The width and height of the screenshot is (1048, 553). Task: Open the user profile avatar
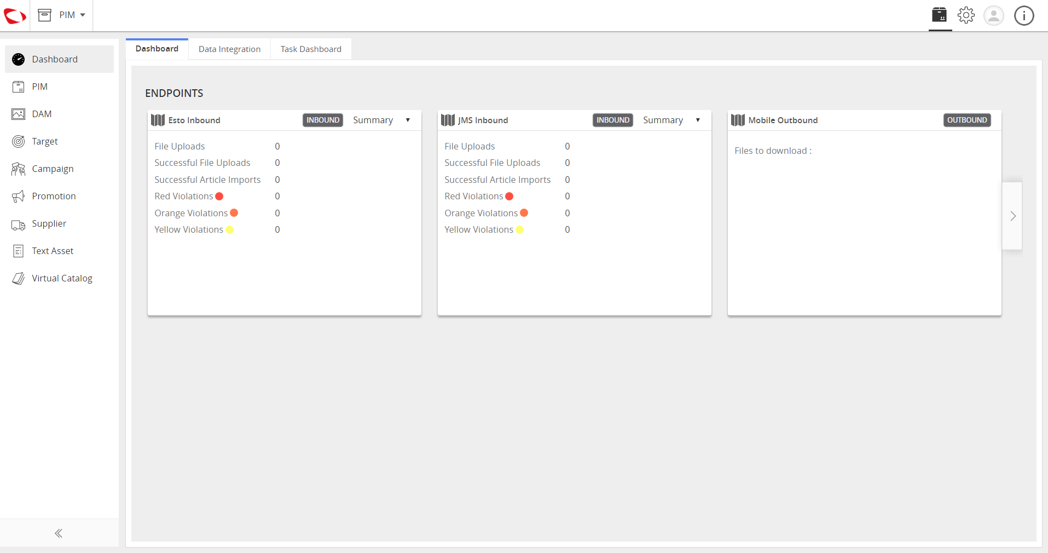click(994, 15)
